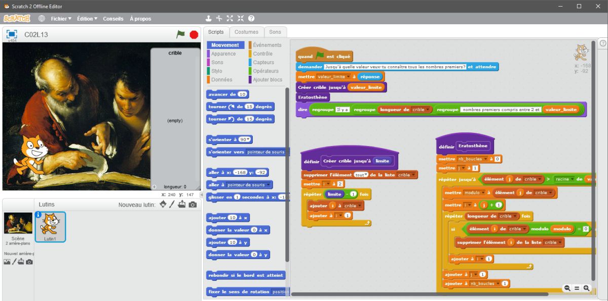Reset scripts area zoom with equals icon
The height and width of the screenshot is (301, 608).
coord(577,288)
